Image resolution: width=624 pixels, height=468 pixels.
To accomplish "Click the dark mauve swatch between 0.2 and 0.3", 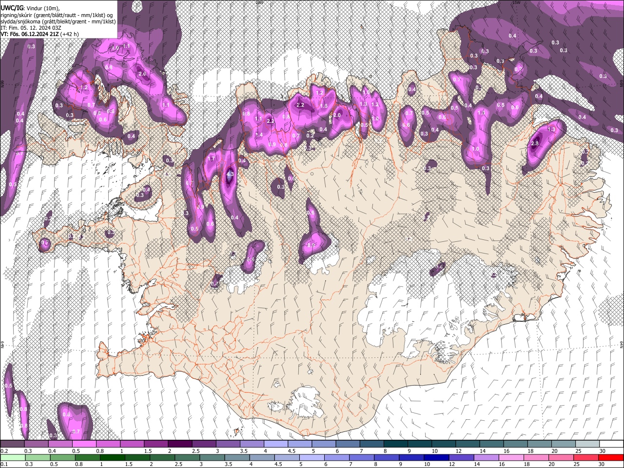I will click(x=12, y=444).
